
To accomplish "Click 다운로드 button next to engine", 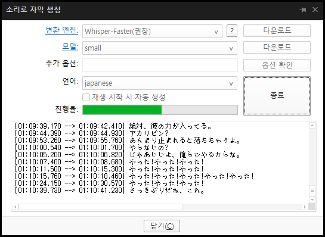I will tap(277, 30).
